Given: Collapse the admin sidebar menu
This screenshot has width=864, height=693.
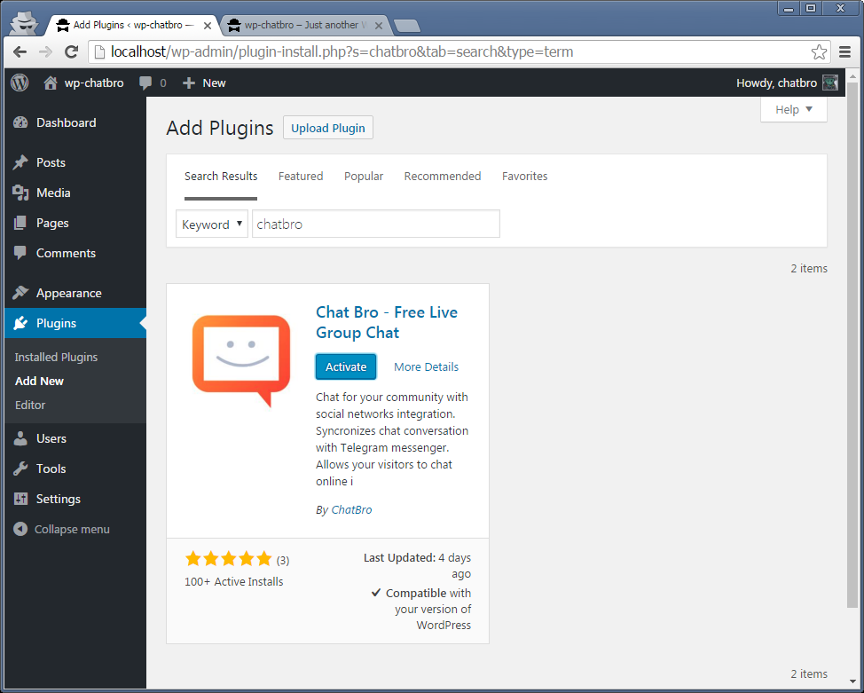Looking at the screenshot, I should (72, 529).
